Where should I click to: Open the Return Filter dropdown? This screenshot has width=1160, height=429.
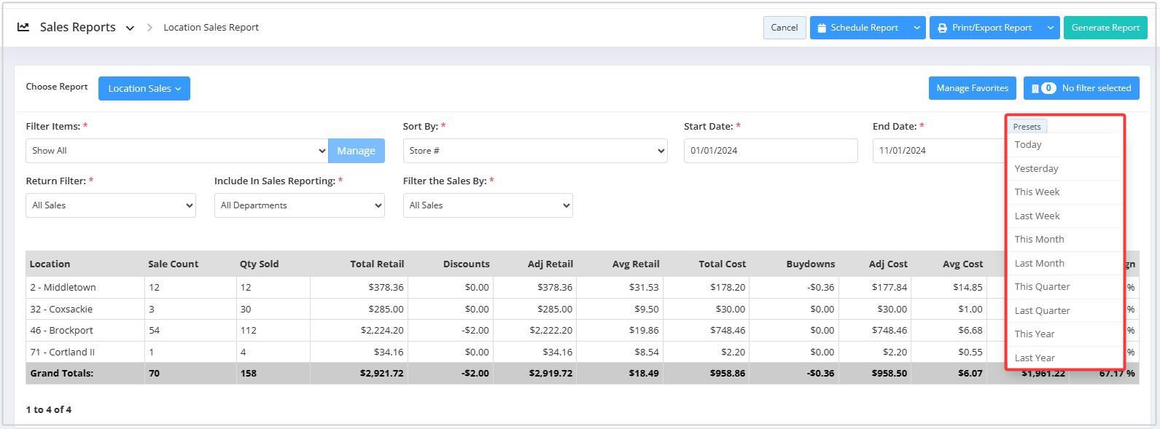click(111, 205)
